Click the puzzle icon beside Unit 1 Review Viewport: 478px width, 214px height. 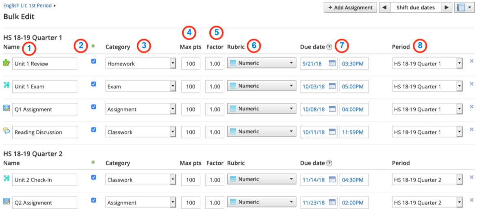(x=7, y=63)
